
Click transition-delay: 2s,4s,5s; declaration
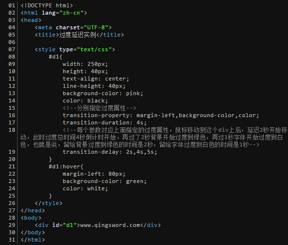tap(110, 152)
